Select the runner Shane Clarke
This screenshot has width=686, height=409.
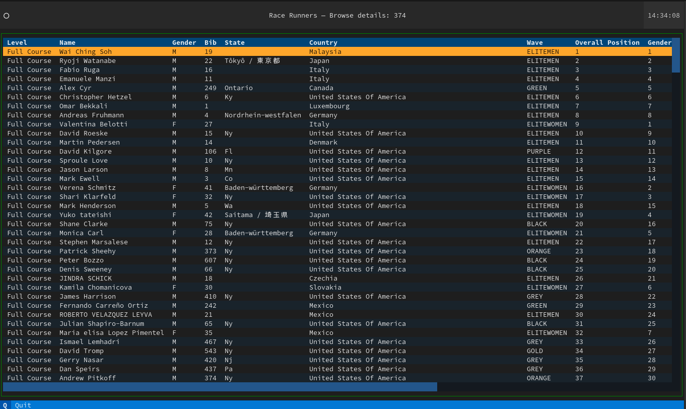point(337,224)
